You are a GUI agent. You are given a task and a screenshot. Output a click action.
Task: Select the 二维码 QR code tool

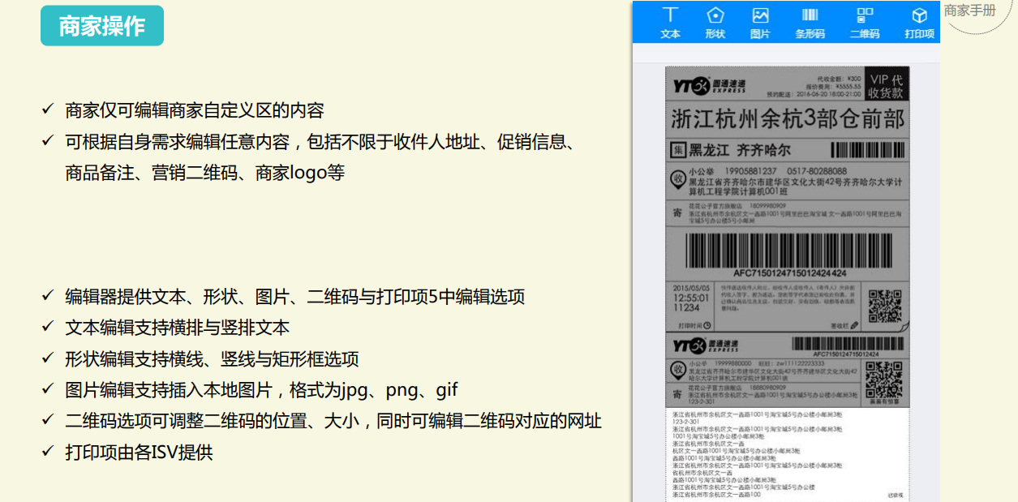point(865,23)
